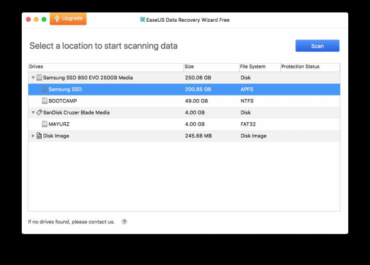Click the EaseUS app icon in the title
The height and width of the screenshot is (265, 370).
(142, 19)
